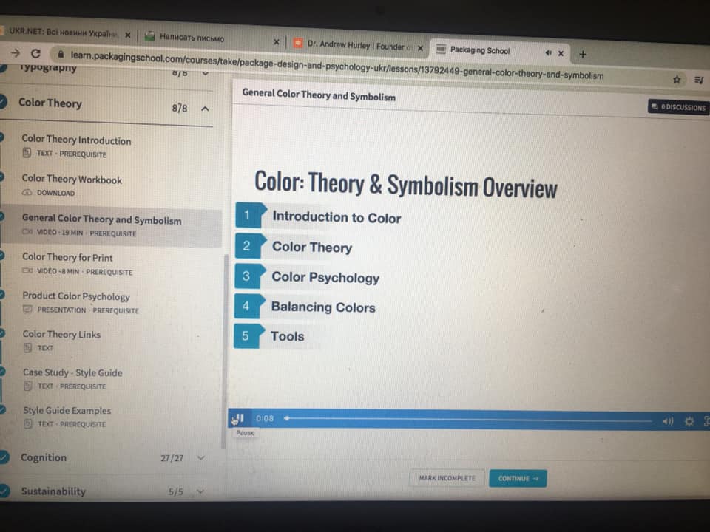The height and width of the screenshot is (532, 710).
Task: Click the video volume speaker icon
Action: [x=667, y=421]
